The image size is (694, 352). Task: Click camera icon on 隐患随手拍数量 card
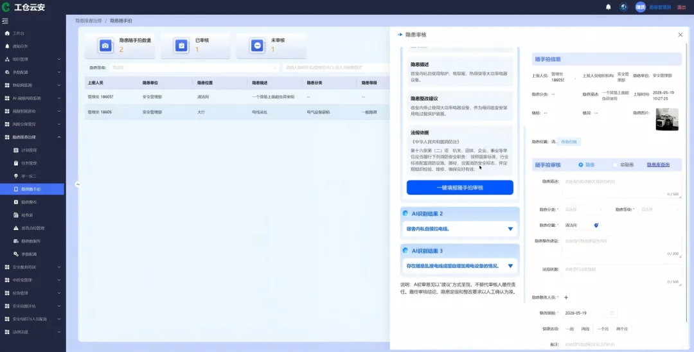click(x=105, y=46)
